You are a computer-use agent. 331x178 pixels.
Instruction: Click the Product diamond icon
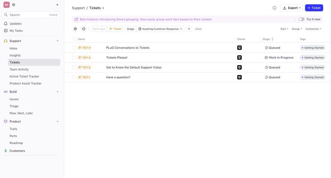click(x=6, y=121)
